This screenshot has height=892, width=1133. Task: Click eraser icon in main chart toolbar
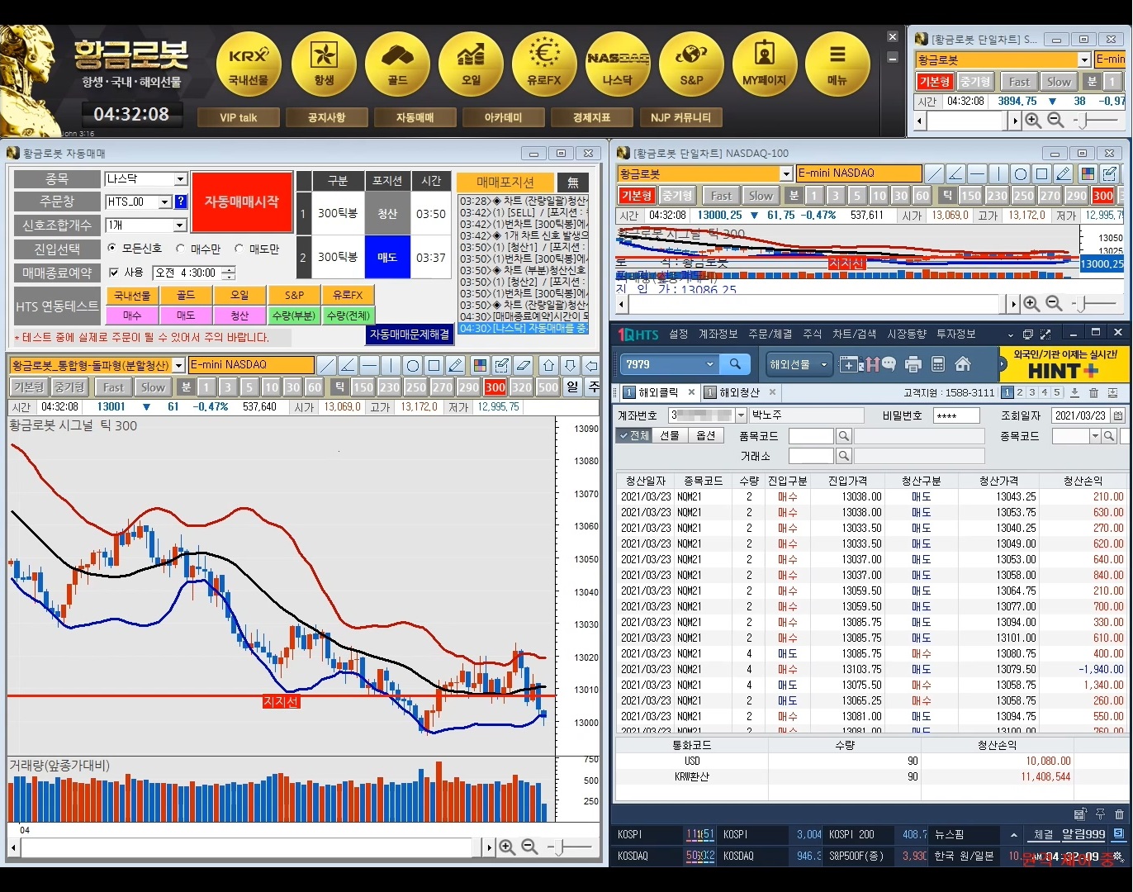pos(523,365)
